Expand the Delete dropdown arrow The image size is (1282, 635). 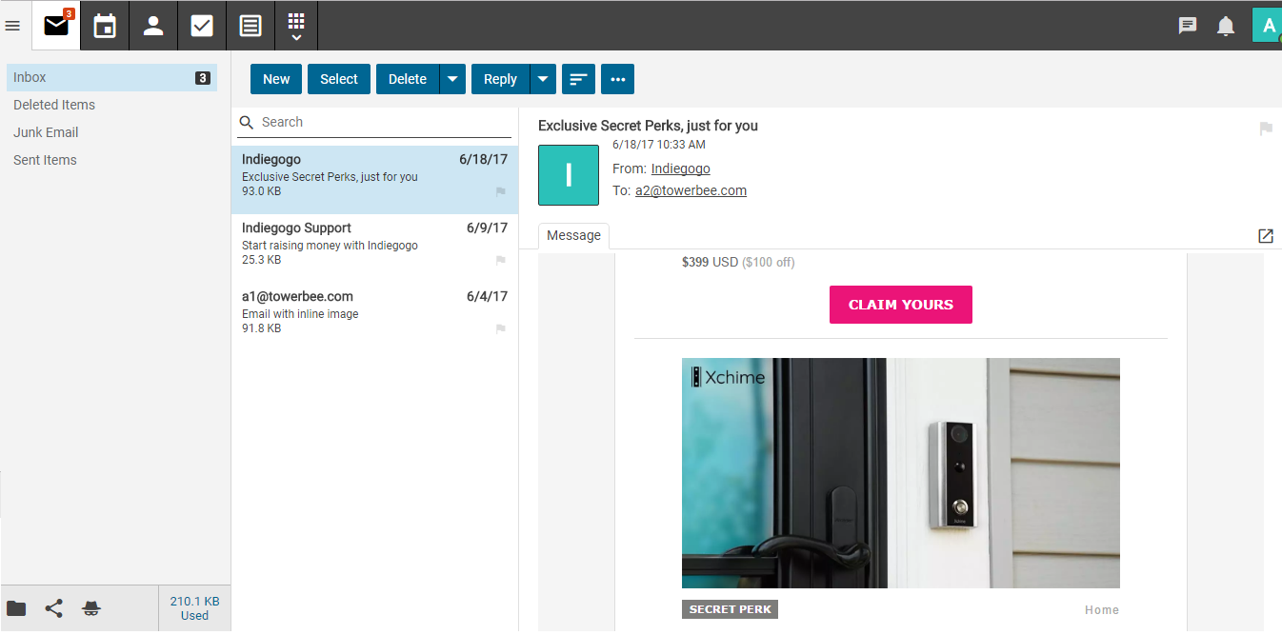pyautogui.click(x=452, y=79)
